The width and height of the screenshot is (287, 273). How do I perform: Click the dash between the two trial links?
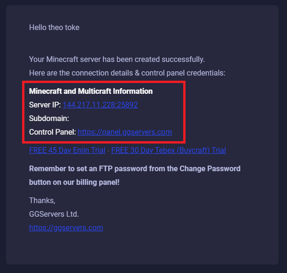click(108, 151)
